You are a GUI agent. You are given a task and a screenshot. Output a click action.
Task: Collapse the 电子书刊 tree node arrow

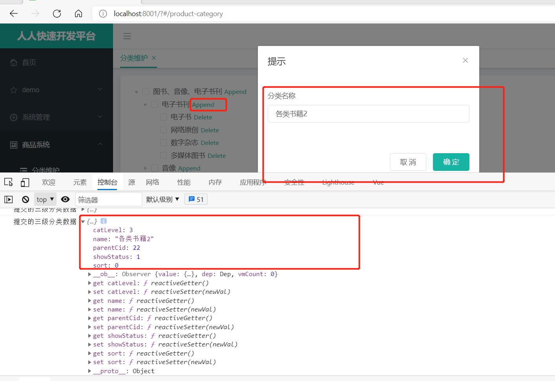145,104
